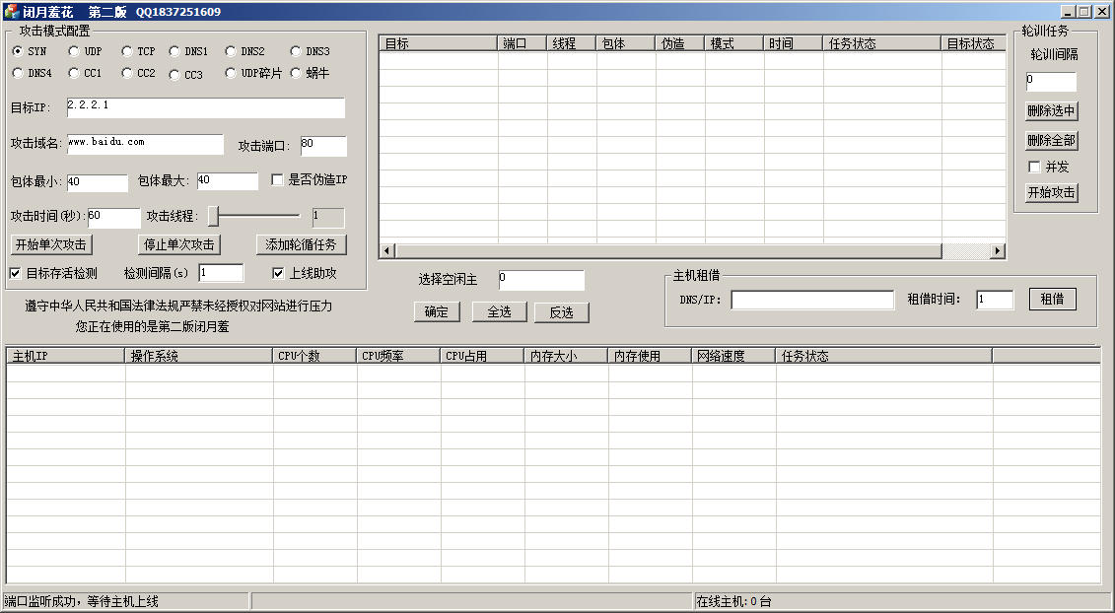
Task: Click the 轮训间隔 input box
Action: (1051, 82)
